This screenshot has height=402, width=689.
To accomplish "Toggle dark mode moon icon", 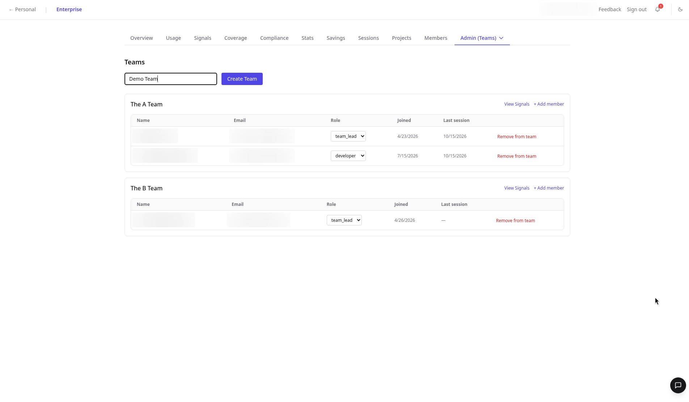I will (x=680, y=9).
